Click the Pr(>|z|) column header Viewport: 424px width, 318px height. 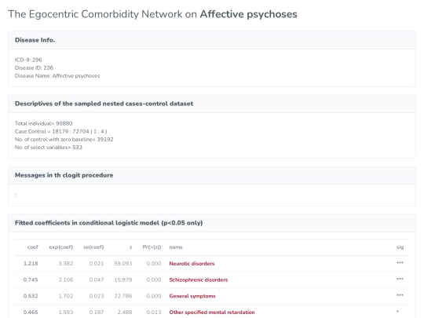pos(152,247)
